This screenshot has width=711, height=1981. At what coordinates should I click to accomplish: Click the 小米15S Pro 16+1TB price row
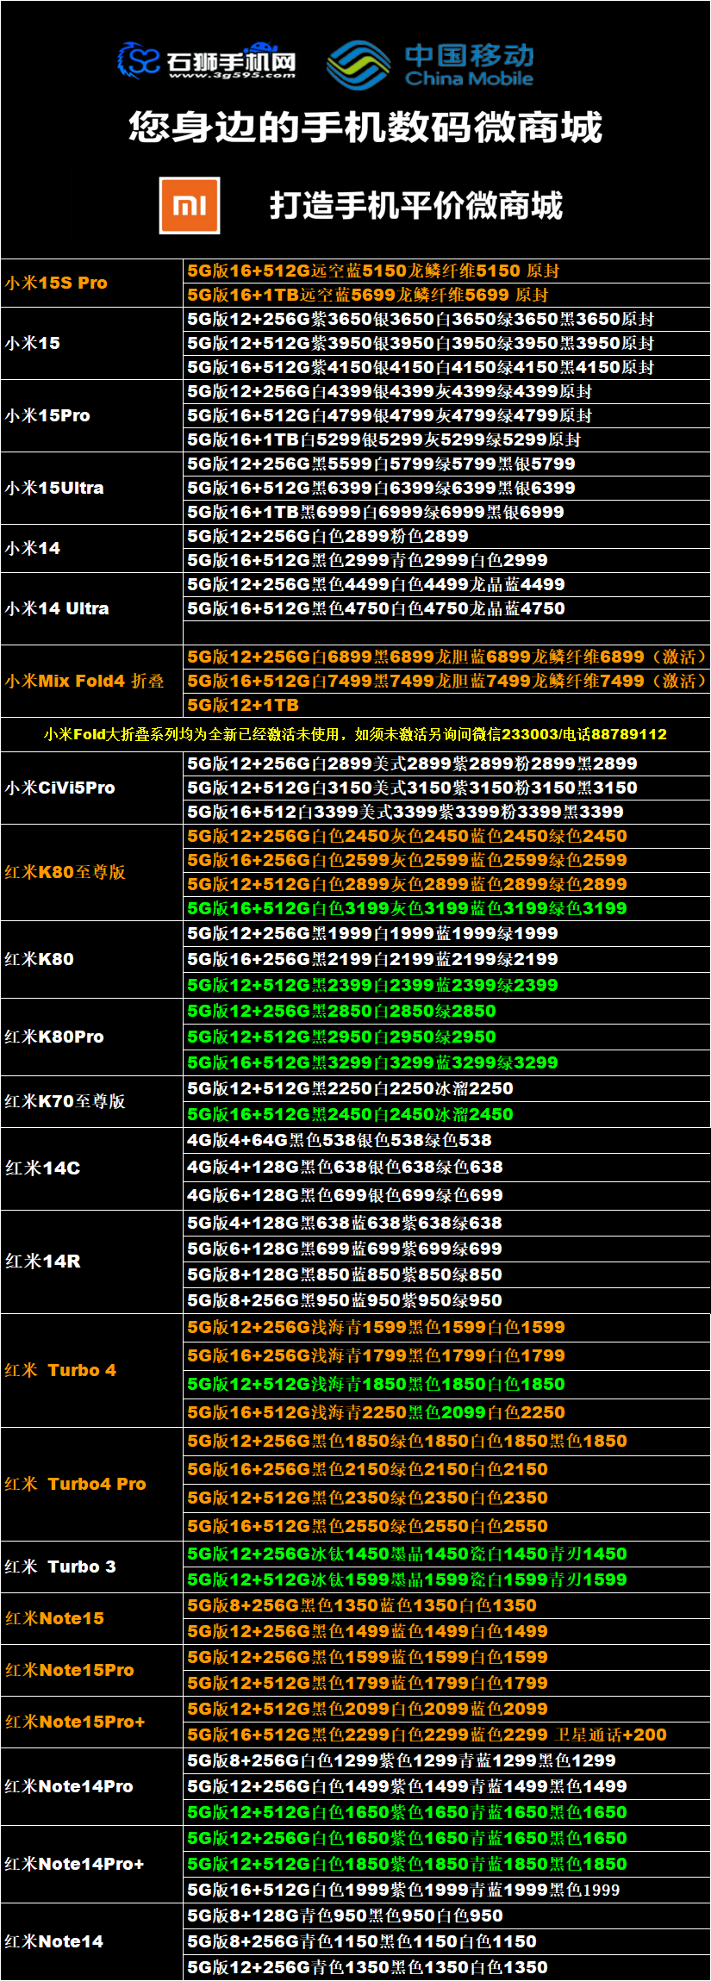point(368,295)
